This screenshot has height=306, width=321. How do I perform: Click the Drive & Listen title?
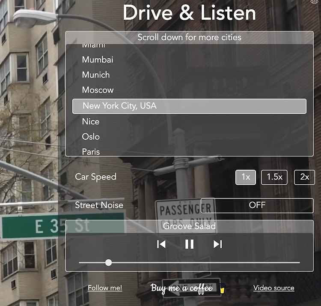189,13
